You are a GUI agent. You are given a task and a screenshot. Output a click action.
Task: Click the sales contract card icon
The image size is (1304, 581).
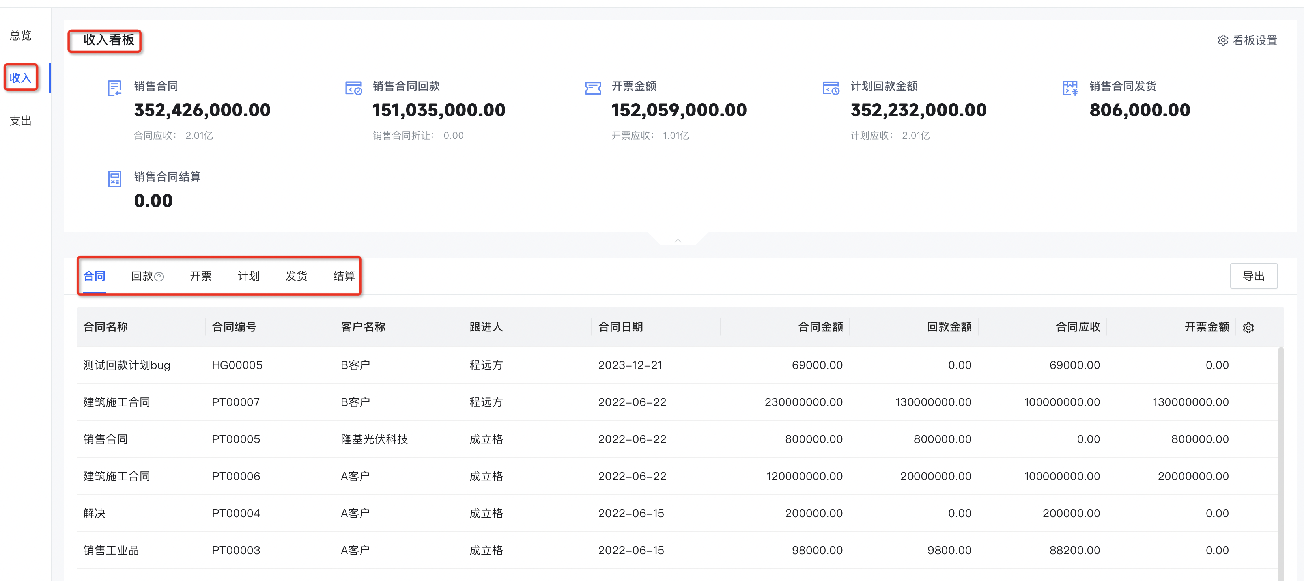tap(114, 88)
